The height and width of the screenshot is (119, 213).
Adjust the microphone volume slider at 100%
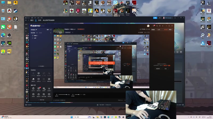63,95
